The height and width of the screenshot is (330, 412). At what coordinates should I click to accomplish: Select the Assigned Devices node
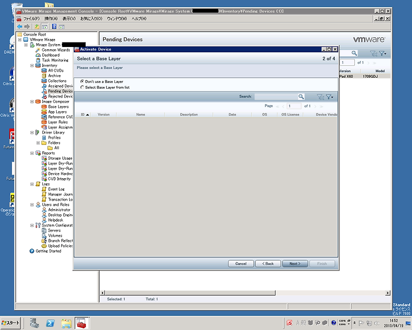click(60, 86)
